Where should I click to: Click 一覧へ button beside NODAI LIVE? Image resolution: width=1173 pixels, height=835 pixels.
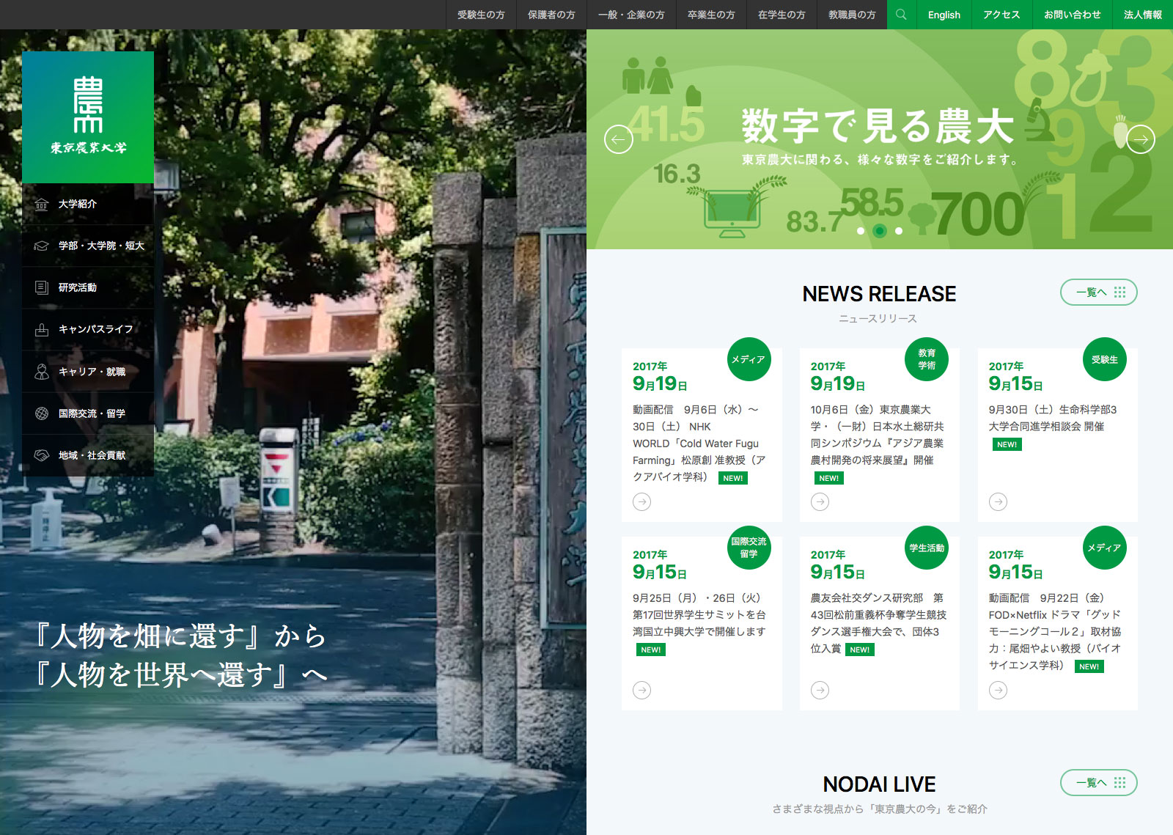tap(1098, 783)
